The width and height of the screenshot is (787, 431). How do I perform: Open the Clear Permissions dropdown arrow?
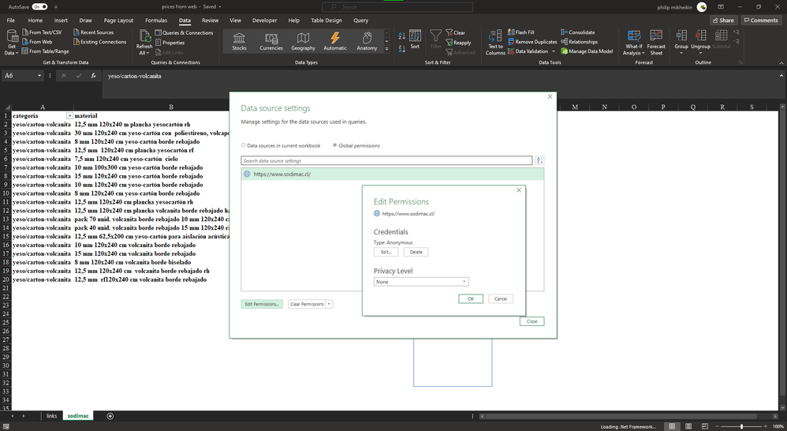(x=329, y=304)
